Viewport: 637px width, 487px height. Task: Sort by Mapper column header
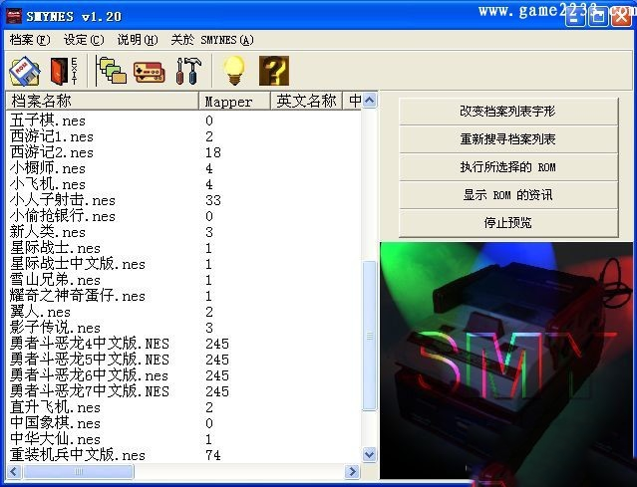pos(234,101)
